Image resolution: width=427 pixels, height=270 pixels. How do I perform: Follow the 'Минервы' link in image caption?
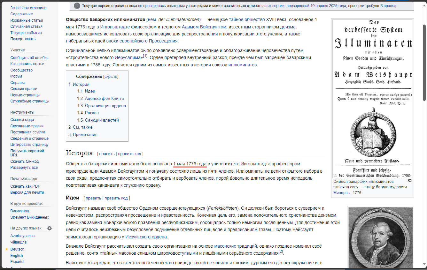pyautogui.click(x=342, y=193)
